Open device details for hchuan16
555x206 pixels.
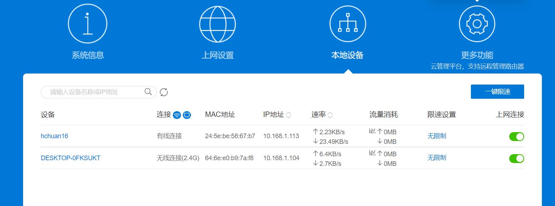[x=55, y=136]
